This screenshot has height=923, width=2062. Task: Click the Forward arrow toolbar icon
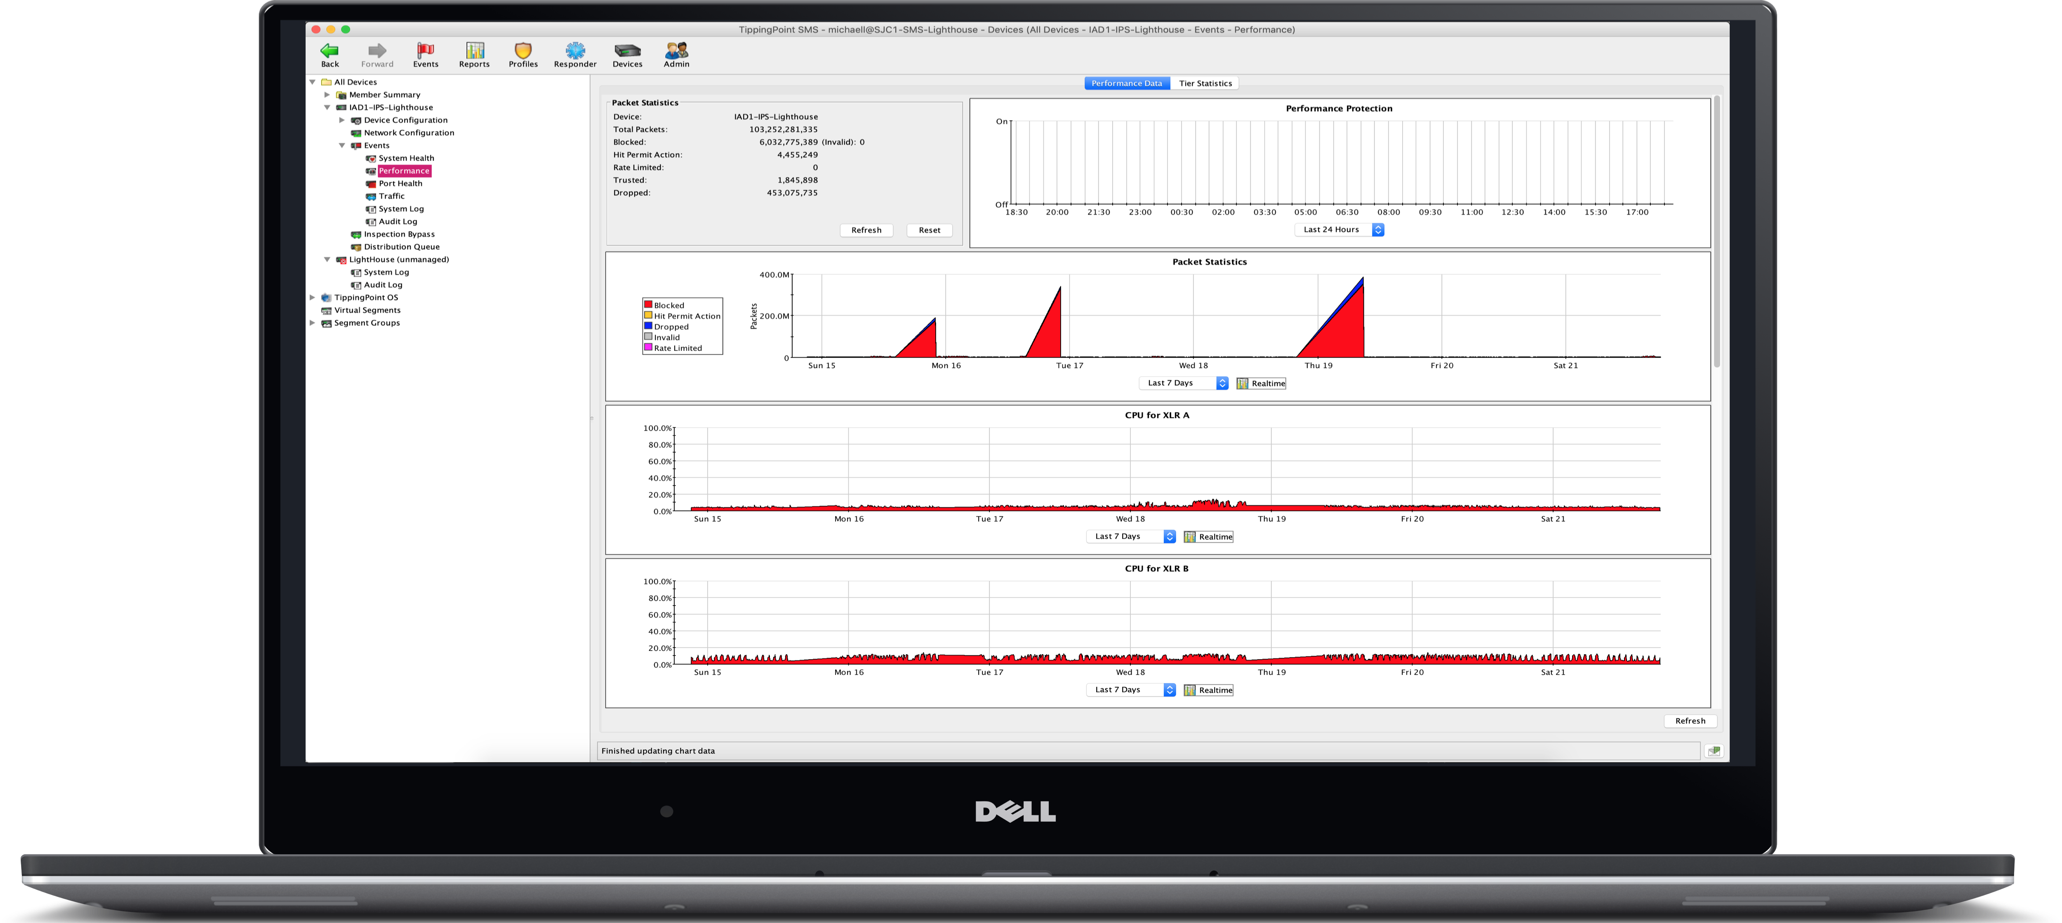pyautogui.click(x=377, y=50)
